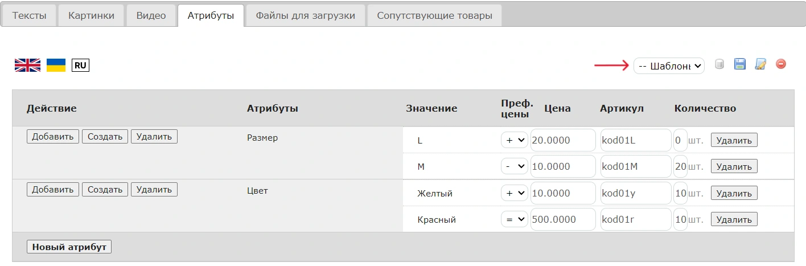Open the price prefix dropdown for size L
The width and height of the screenshot is (806, 266).
[x=515, y=140]
